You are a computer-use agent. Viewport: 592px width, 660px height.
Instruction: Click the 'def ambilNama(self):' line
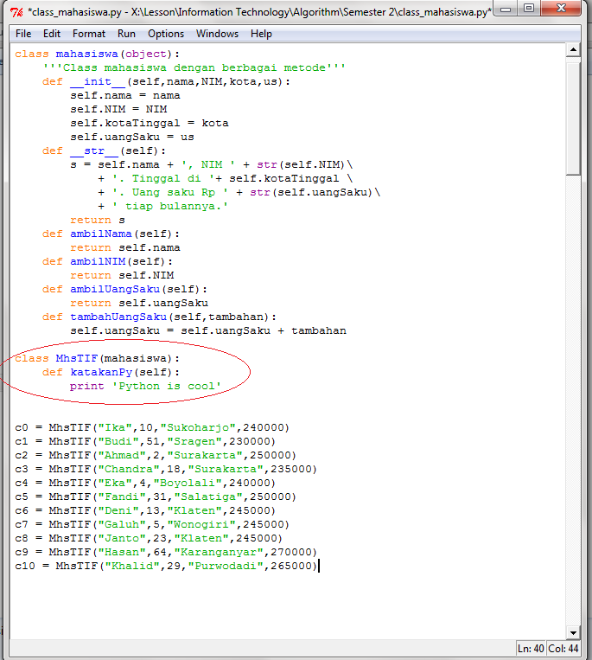111,234
